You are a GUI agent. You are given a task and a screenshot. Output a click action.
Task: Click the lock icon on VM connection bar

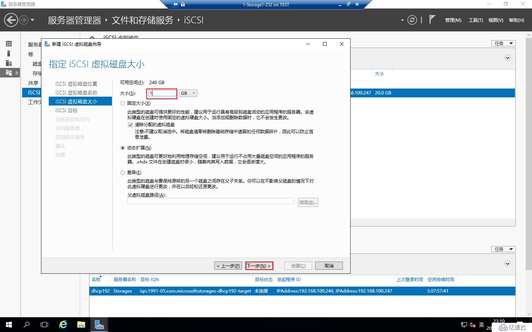point(183,4)
